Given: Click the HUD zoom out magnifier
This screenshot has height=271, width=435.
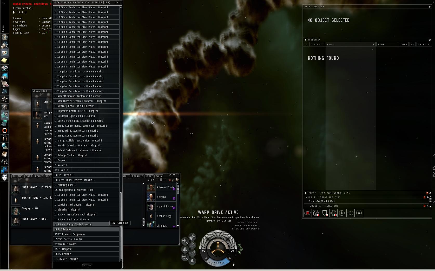Looking at the screenshot, I should [185, 257].
